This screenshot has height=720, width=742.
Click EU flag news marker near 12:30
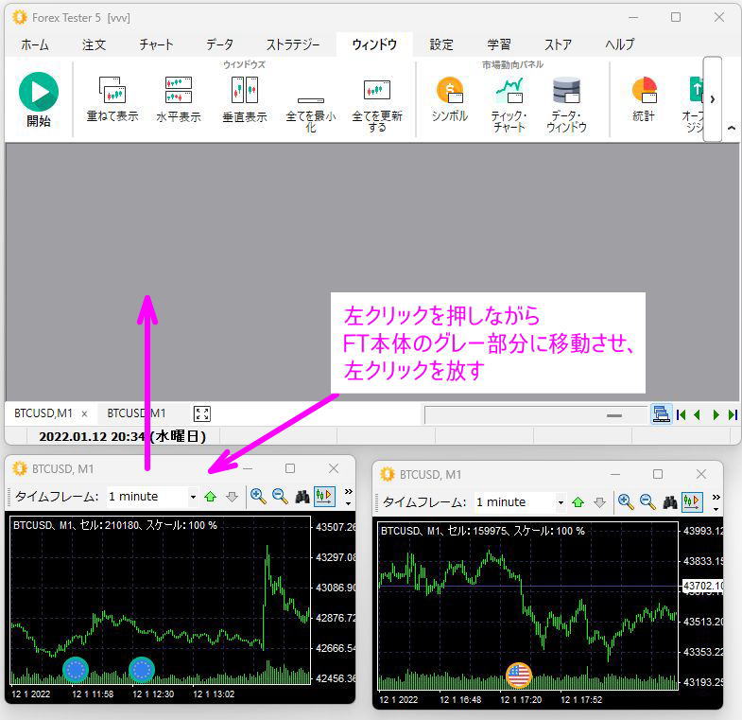coord(142,670)
